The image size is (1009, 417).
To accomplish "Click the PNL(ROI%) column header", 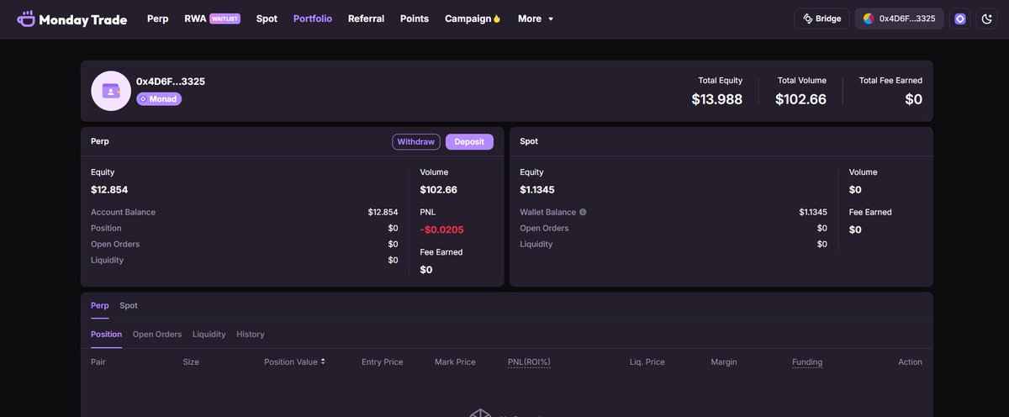I will tap(529, 362).
